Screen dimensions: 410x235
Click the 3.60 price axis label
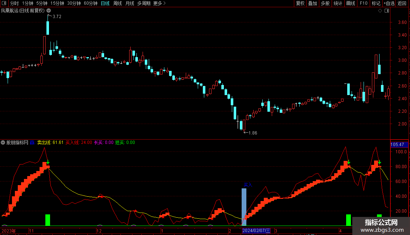pos(402,22)
